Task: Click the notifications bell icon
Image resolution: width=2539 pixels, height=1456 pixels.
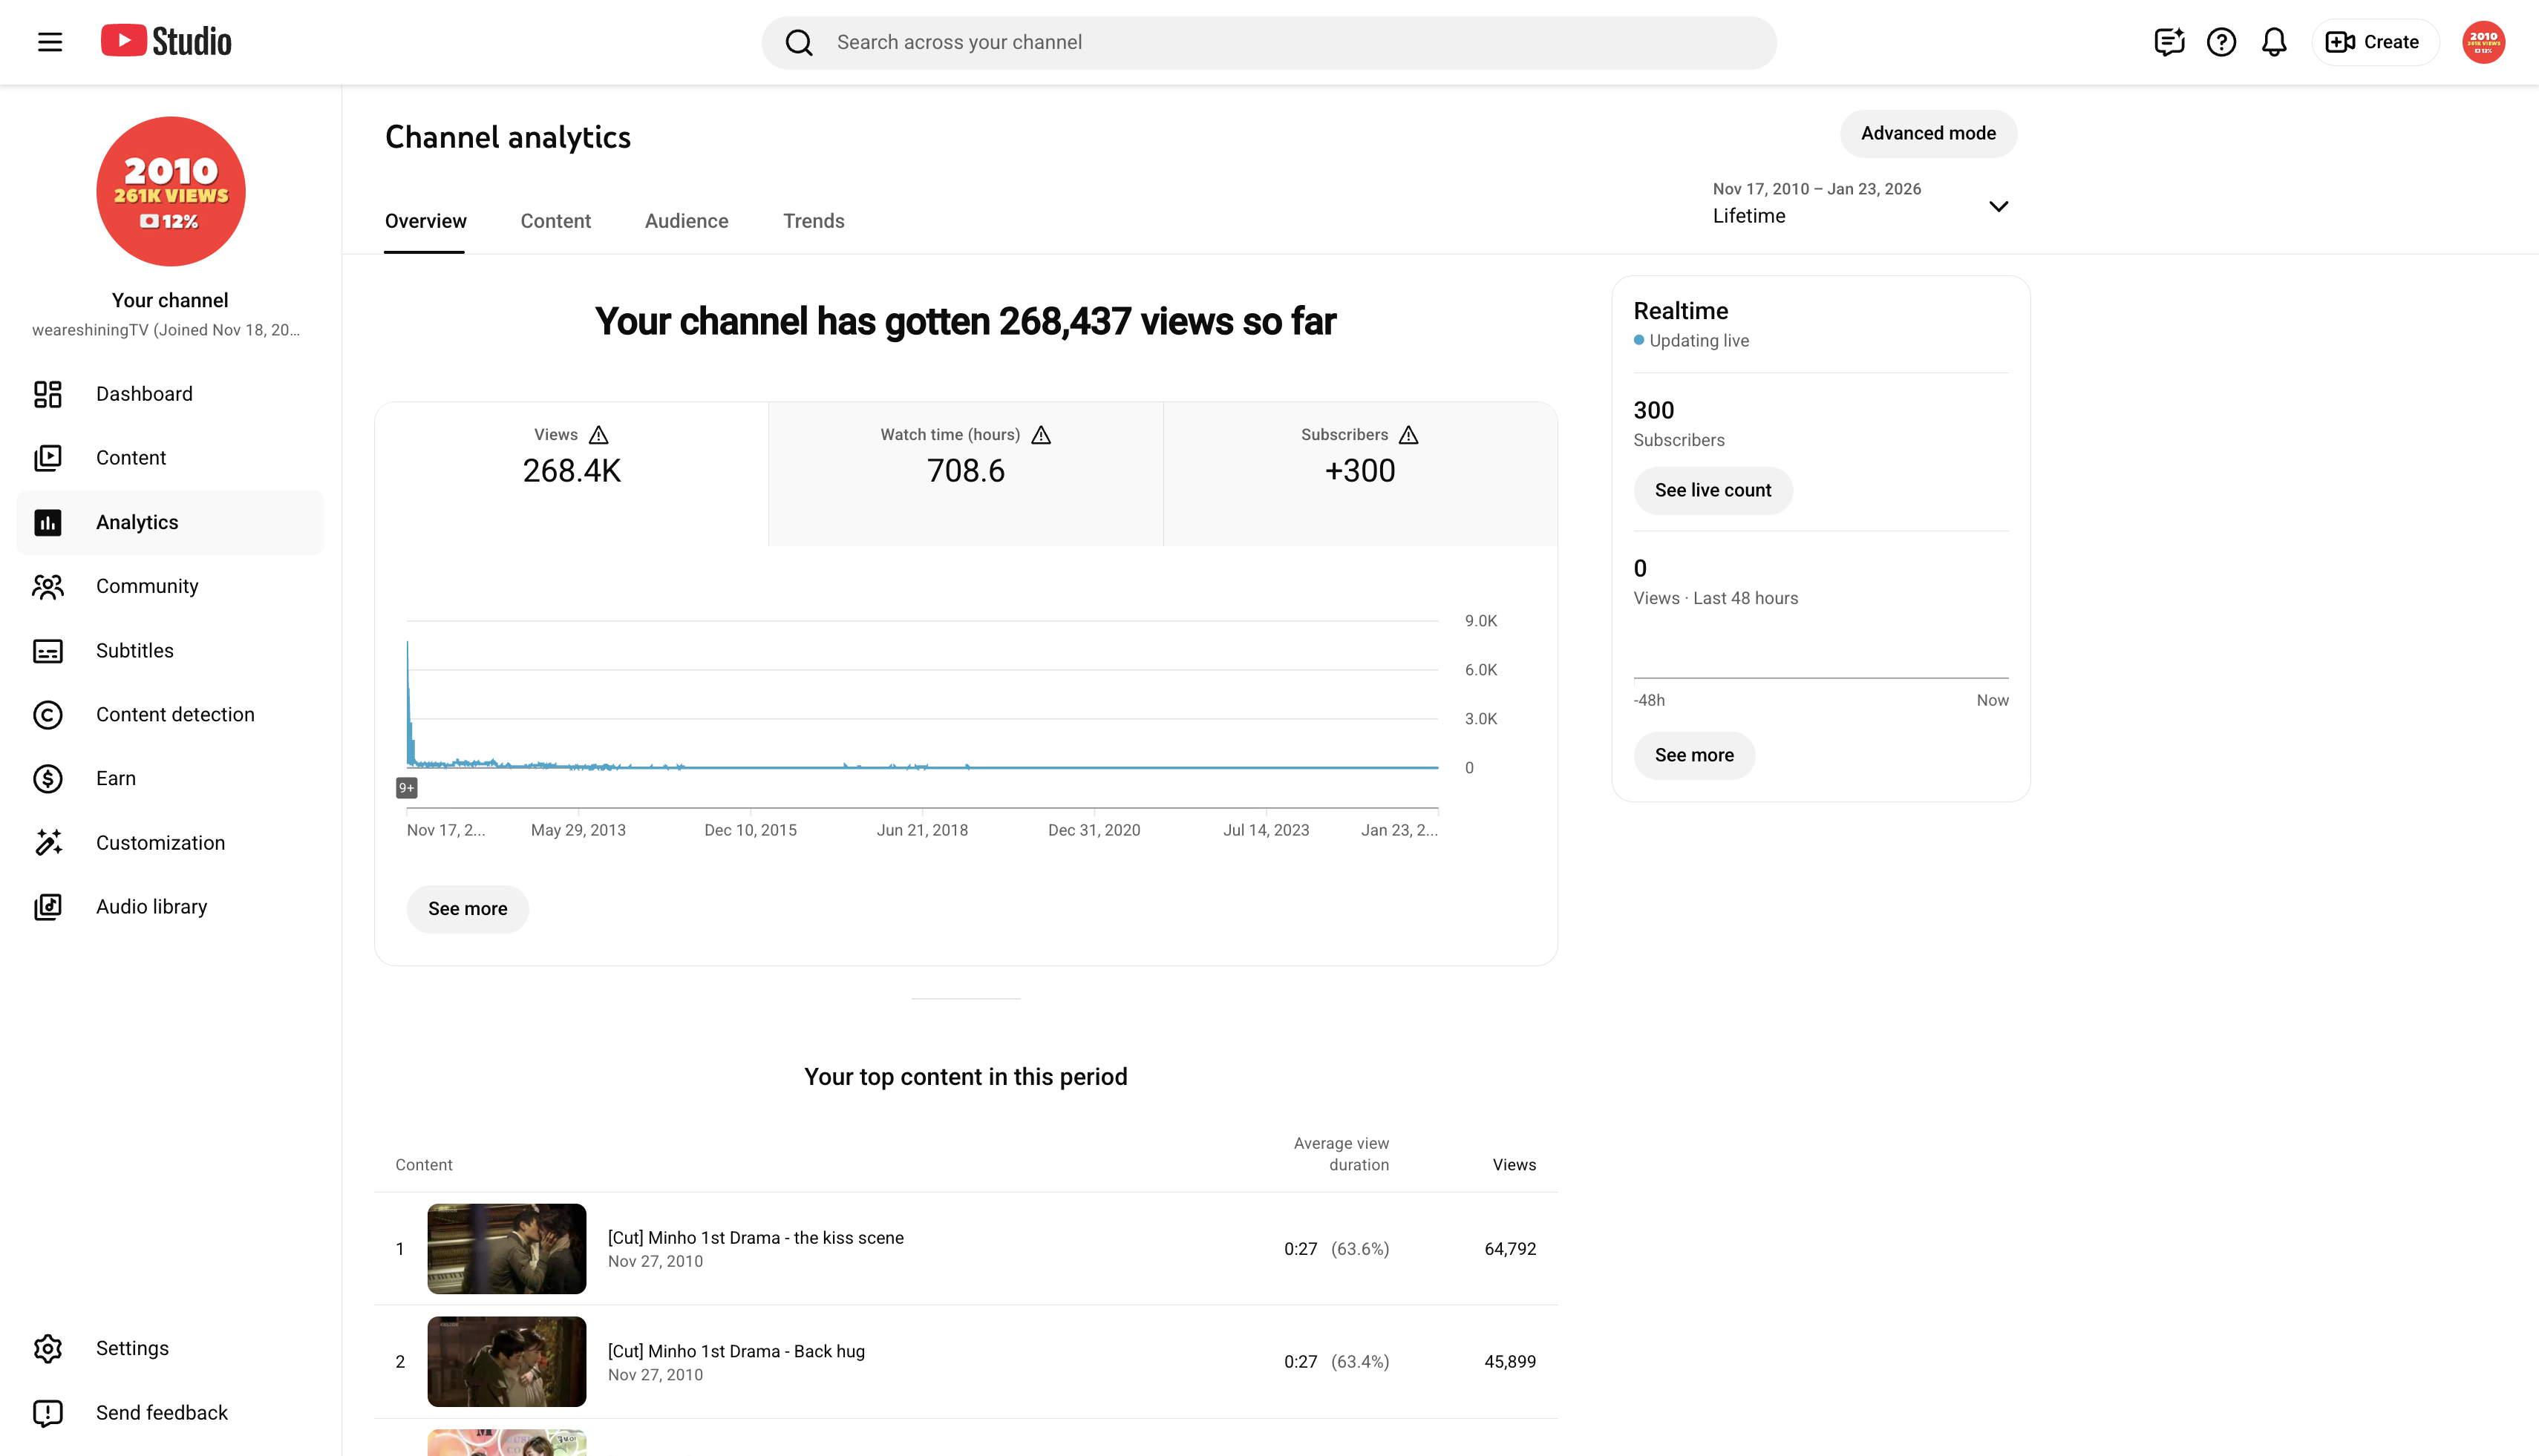Action: [x=2274, y=42]
